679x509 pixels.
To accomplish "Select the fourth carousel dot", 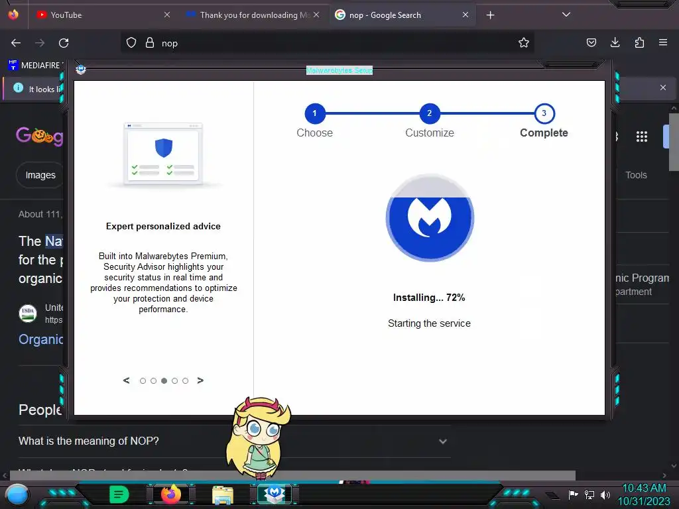I will [174, 381].
